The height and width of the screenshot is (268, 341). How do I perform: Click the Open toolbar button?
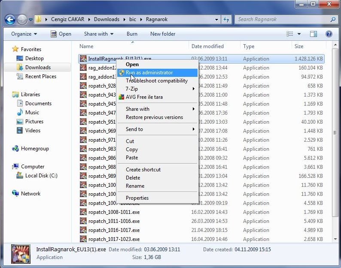[61, 34]
